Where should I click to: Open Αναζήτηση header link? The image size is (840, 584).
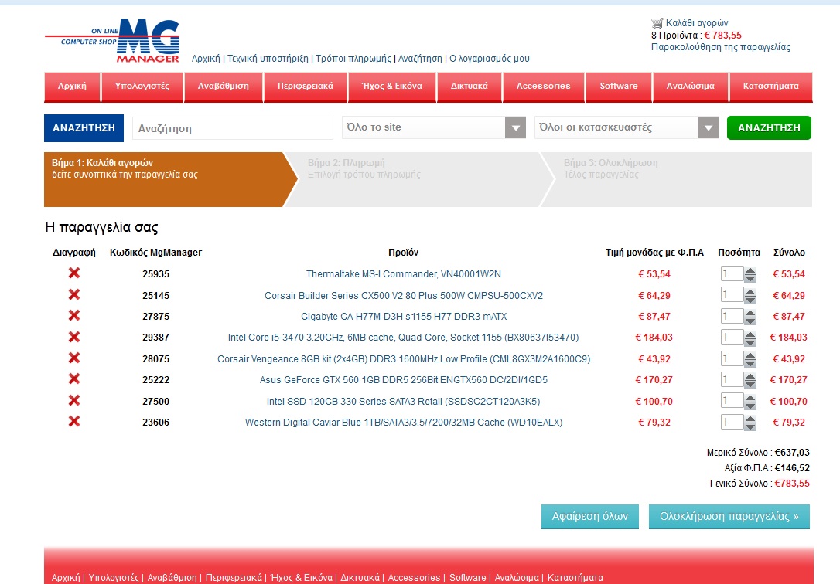[x=420, y=58]
